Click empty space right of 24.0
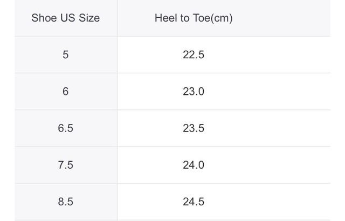The image size is (345, 221). click(267, 165)
